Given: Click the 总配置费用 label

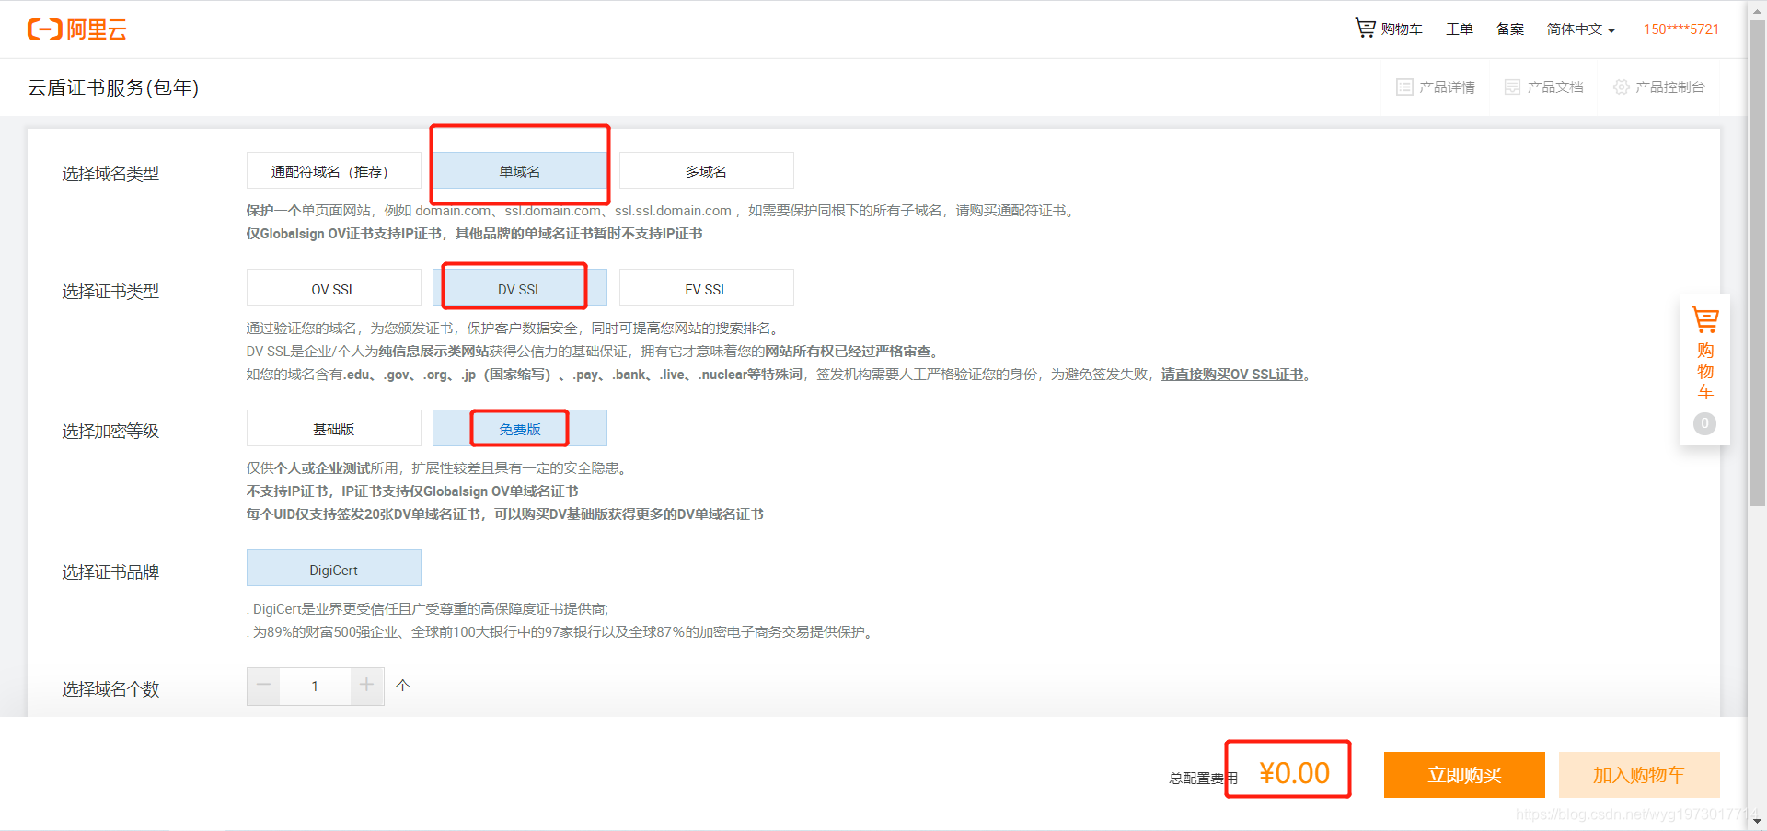Looking at the screenshot, I should click(1203, 779).
